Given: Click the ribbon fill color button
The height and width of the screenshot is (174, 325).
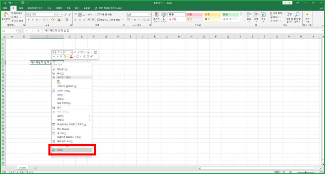Looking at the screenshot, I should (52, 20).
